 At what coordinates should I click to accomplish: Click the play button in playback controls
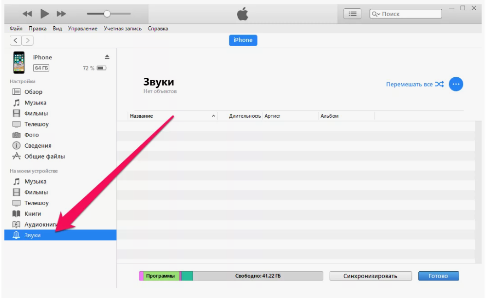(44, 14)
